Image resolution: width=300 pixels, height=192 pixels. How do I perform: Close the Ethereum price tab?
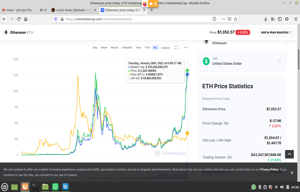[x=144, y=10]
